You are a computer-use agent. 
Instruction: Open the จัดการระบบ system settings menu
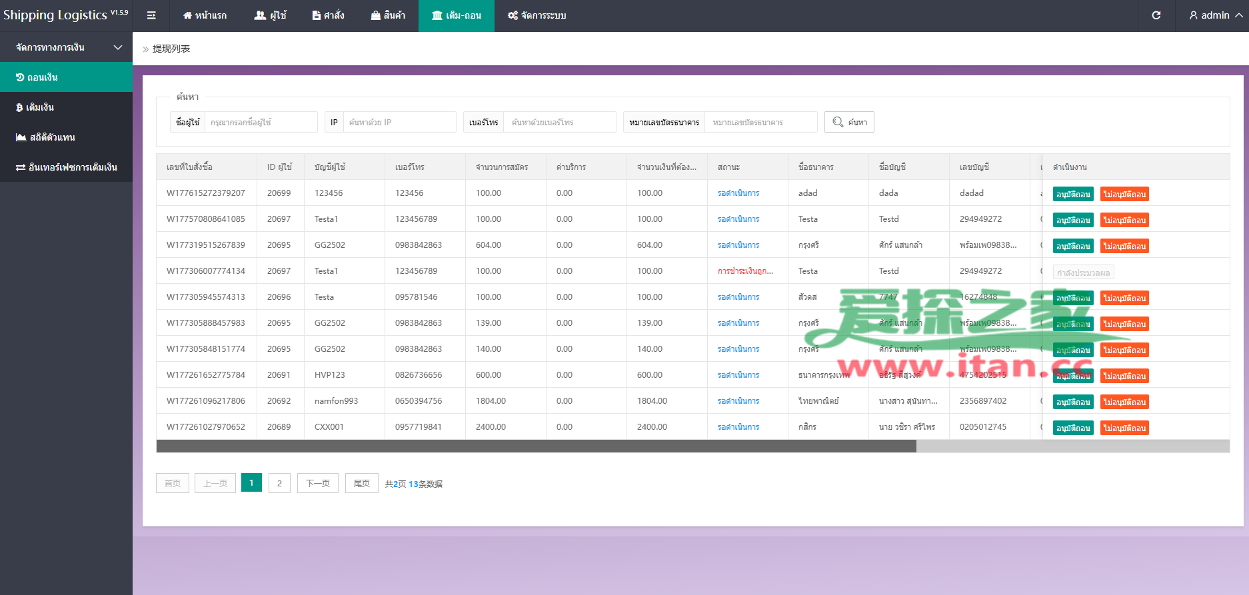pyautogui.click(x=537, y=15)
